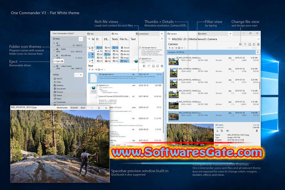285x190 pixels.
Task: Select IMG_20190726_165006.jpg row
Action: tap(214, 105)
